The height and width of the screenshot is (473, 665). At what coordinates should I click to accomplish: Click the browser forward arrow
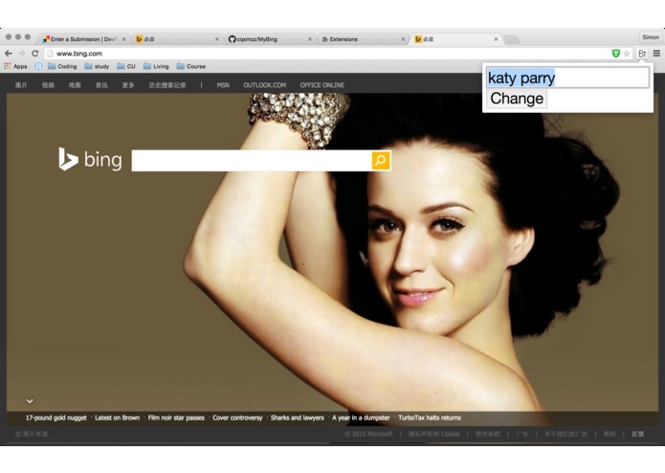coord(22,54)
